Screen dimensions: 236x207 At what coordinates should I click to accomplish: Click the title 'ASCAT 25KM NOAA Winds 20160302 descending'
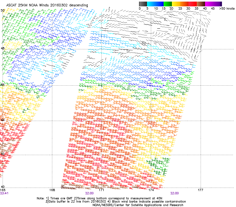47,5
